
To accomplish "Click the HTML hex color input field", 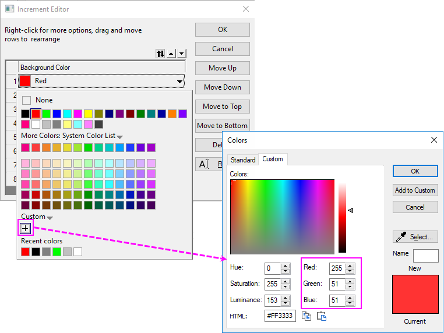I will click(280, 316).
